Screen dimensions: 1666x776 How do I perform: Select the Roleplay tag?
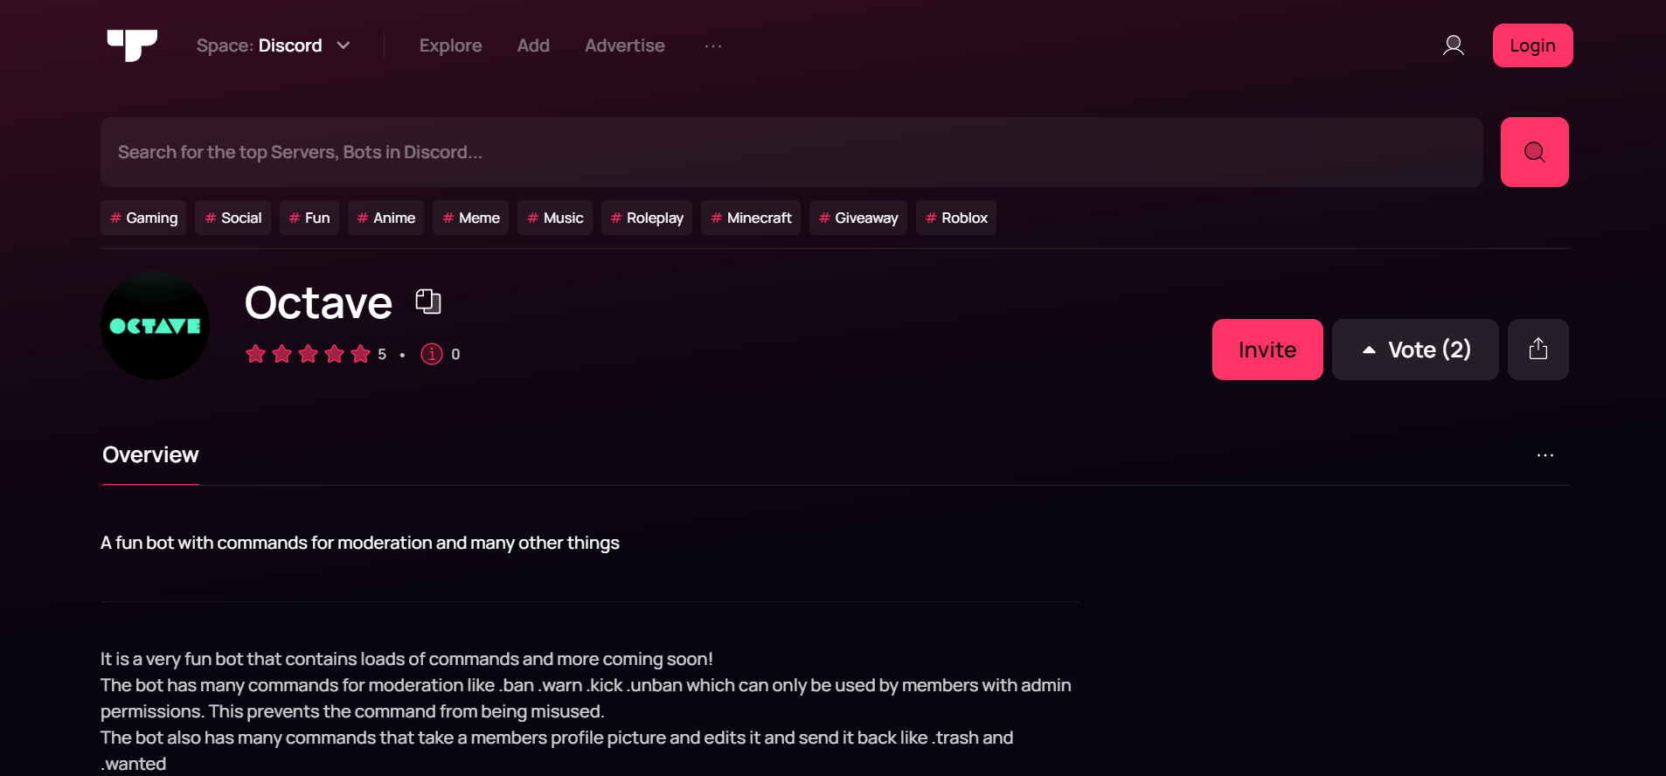pyautogui.click(x=647, y=218)
